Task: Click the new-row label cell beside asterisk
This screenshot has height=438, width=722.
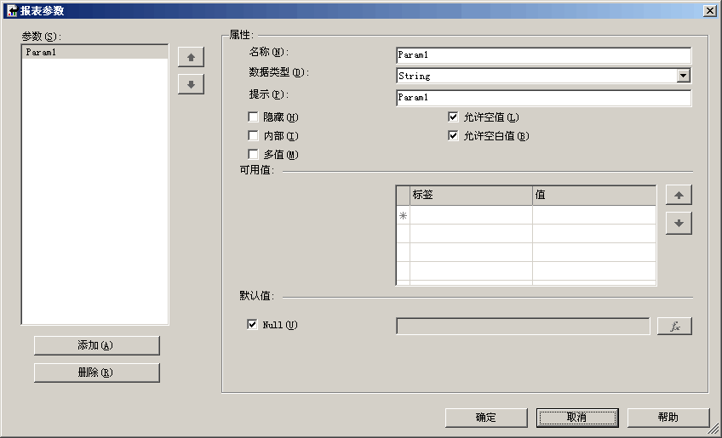Action: [471, 215]
